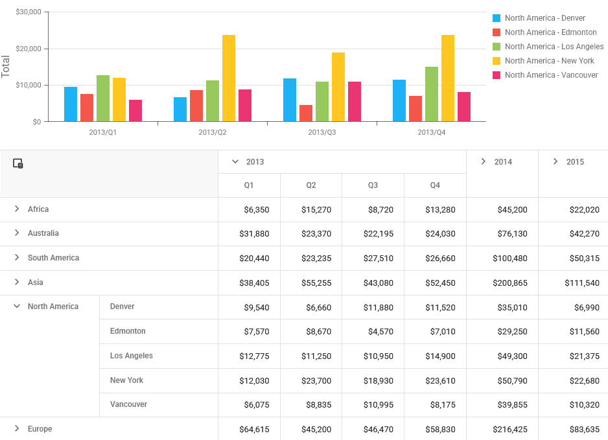Click Edmonton Q3 cell $4,570
Screen dimensions: 608x440
(x=373, y=331)
